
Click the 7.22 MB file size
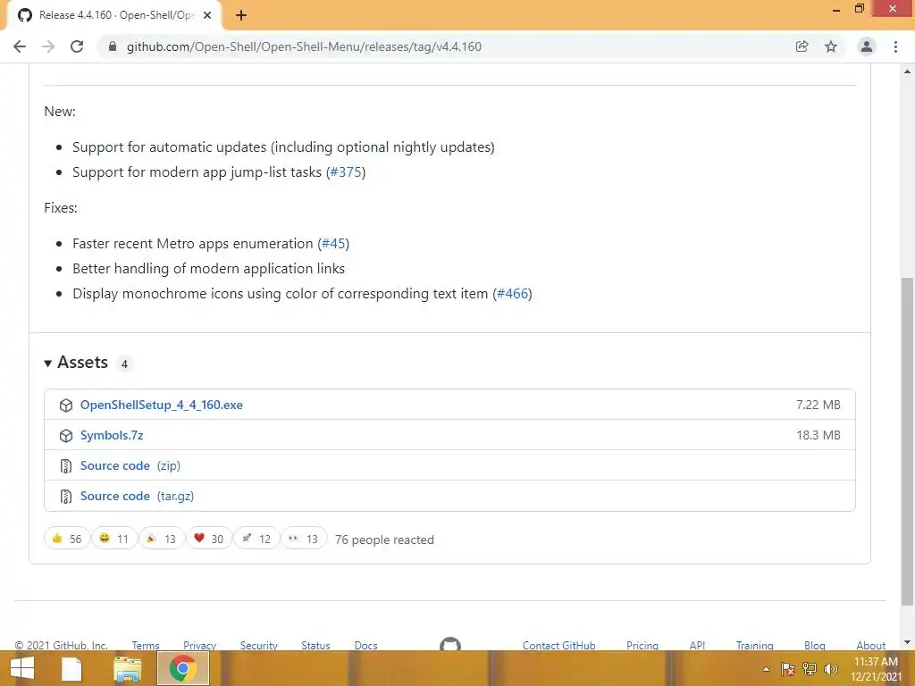pos(818,405)
